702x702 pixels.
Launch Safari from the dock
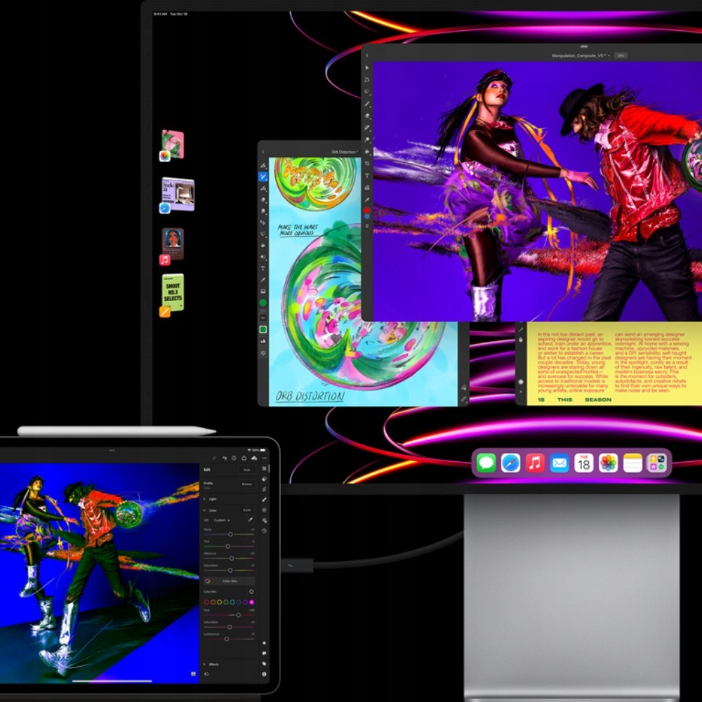pos(510,463)
